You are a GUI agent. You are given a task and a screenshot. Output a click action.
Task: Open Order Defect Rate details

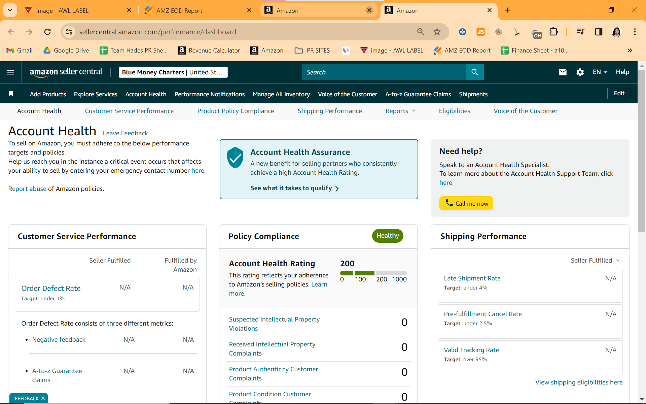click(x=51, y=289)
